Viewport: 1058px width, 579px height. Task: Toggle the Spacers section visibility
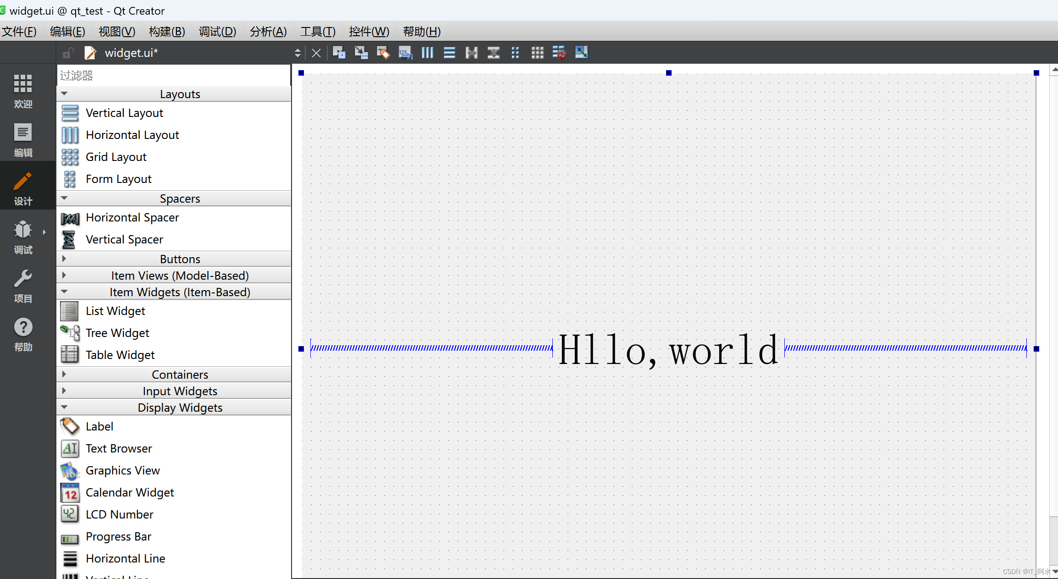click(64, 198)
